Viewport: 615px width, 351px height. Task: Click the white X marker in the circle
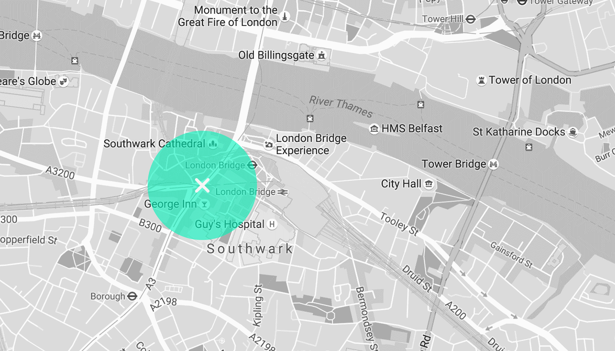click(202, 185)
